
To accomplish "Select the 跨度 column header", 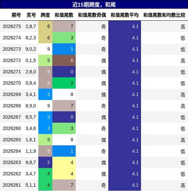I will coord(45,15).
